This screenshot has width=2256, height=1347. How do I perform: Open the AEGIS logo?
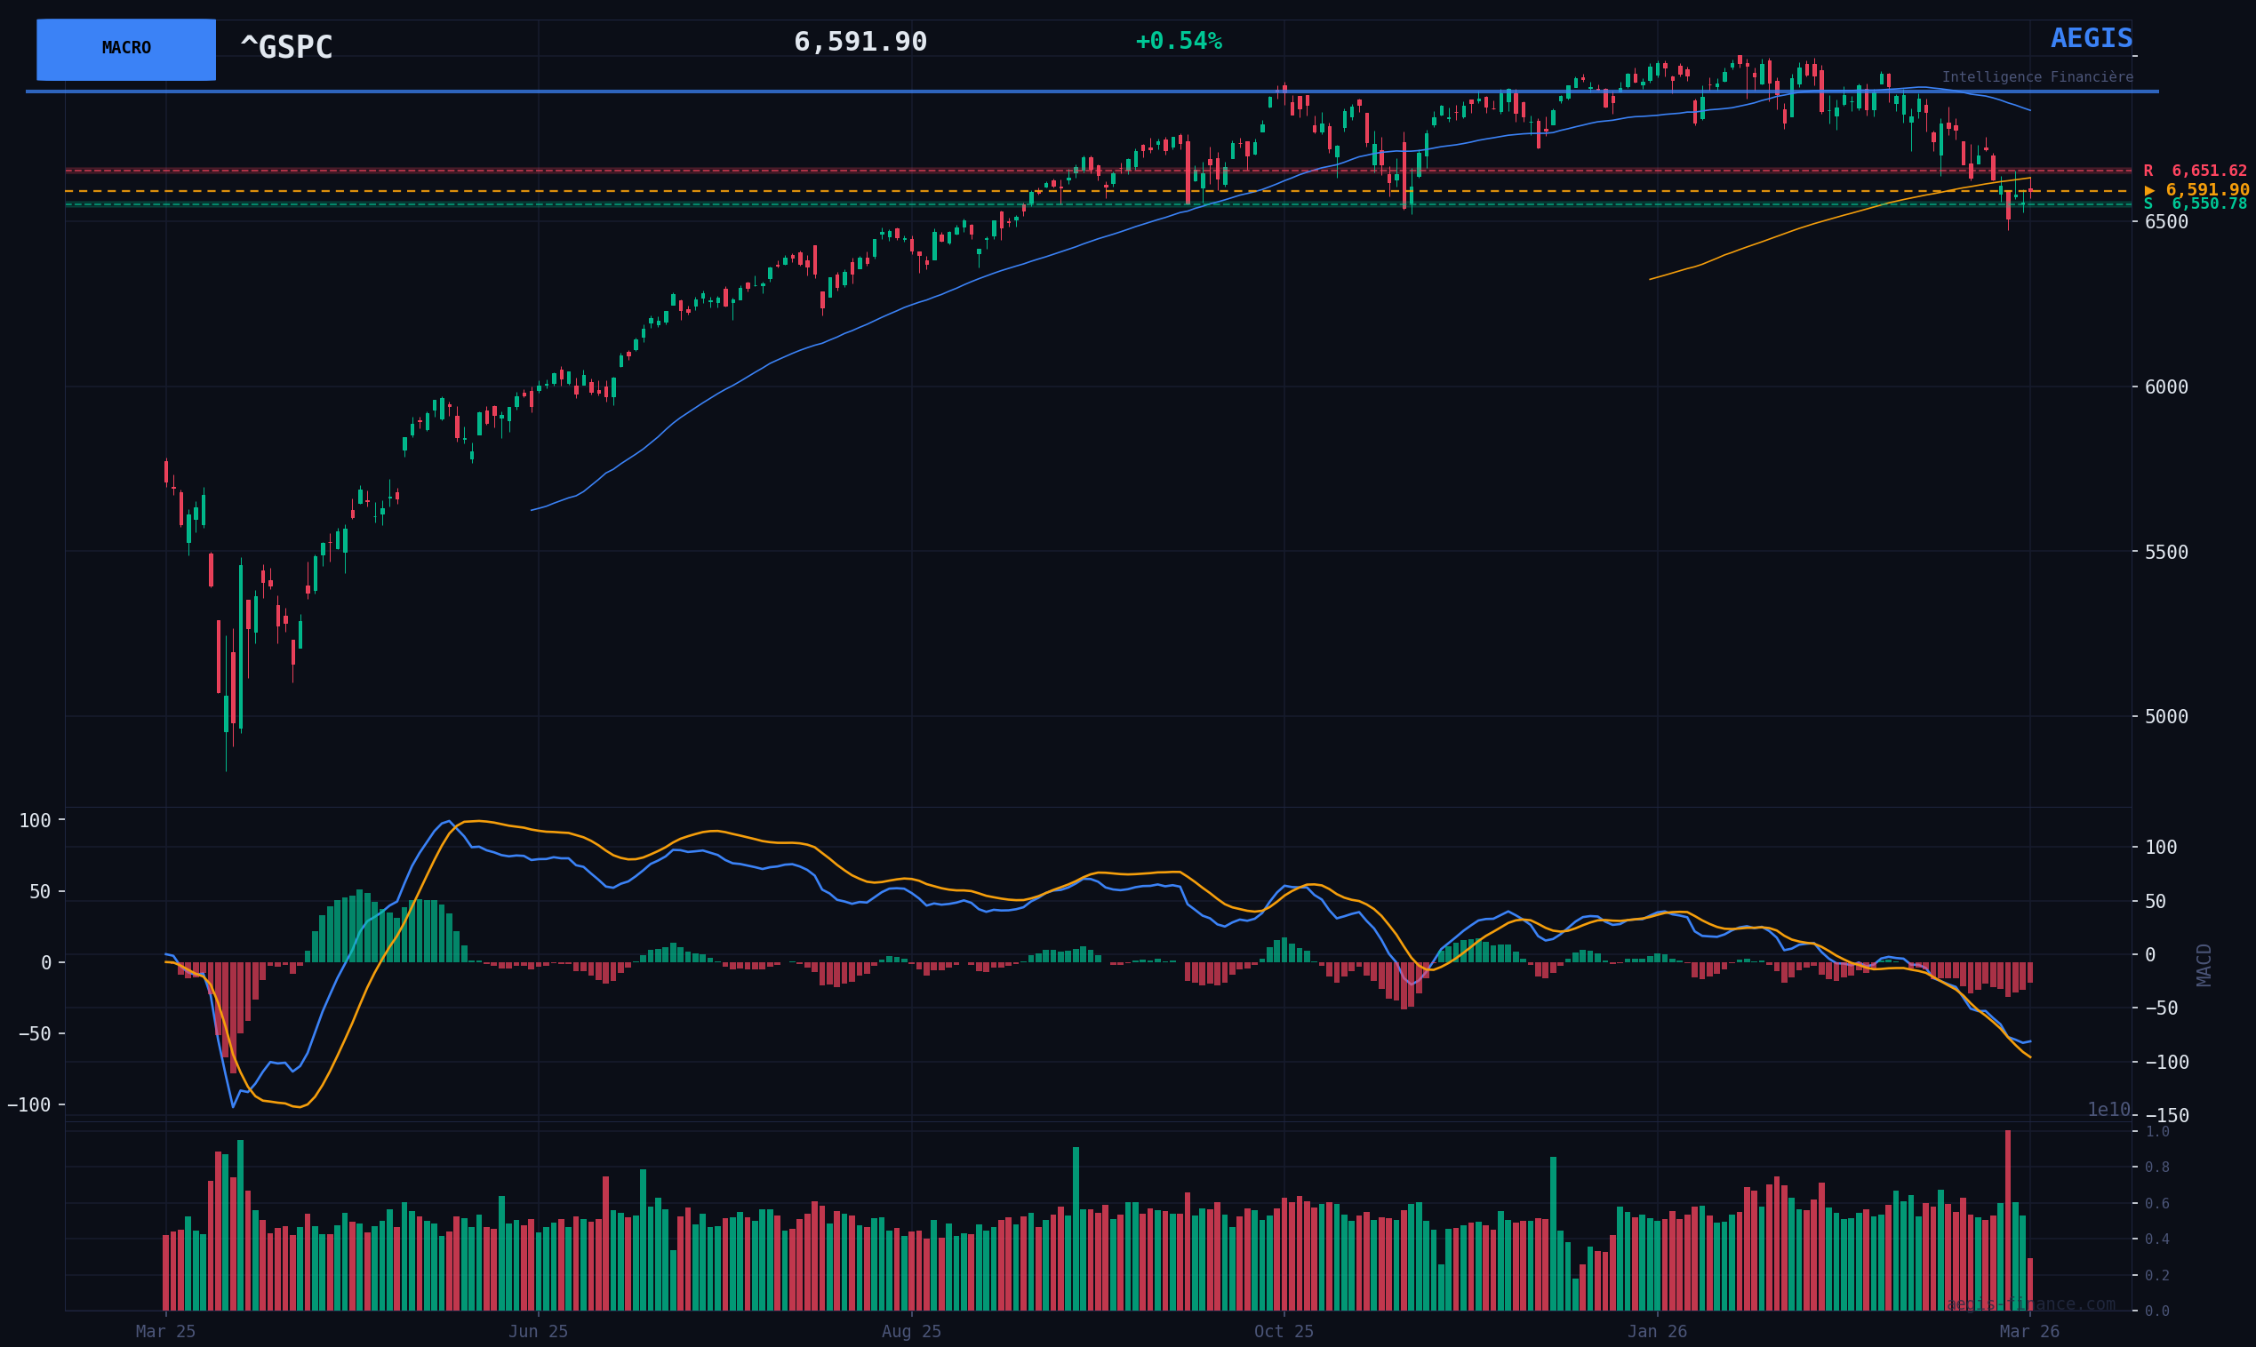tap(2091, 39)
